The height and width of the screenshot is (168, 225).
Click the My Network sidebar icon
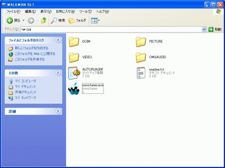click(x=11, y=98)
